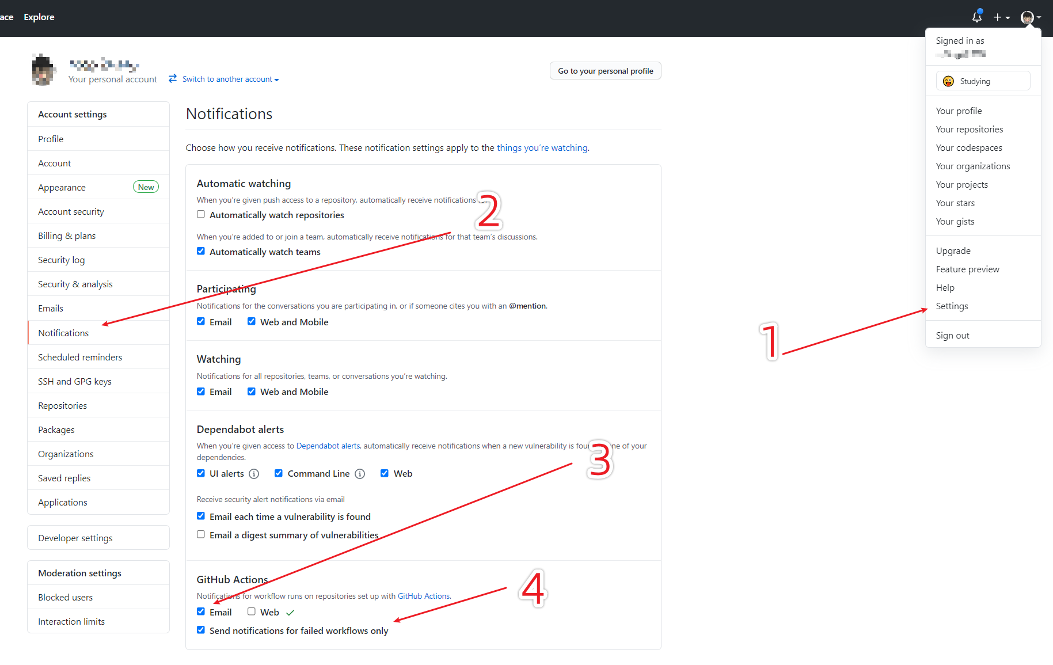Open SSH and GPG keys in sidebar
The width and height of the screenshot is (1053, 665).
click(98, 381)
